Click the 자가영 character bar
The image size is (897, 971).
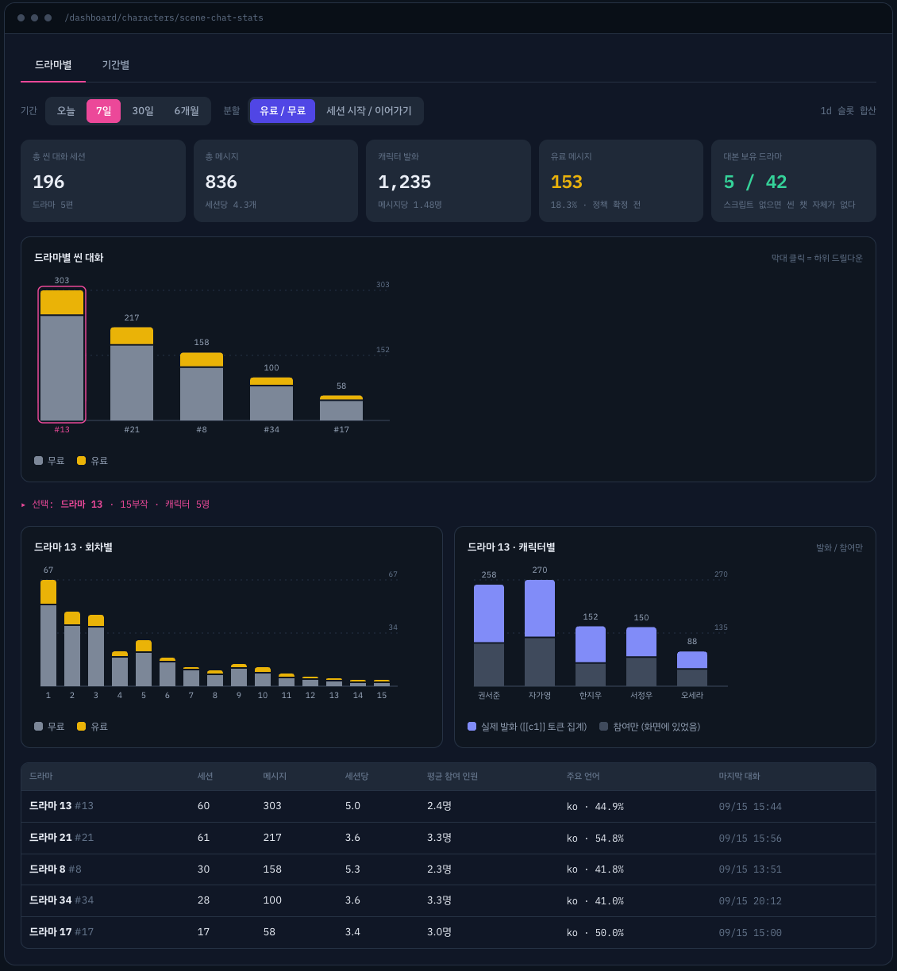coord(540,633)
